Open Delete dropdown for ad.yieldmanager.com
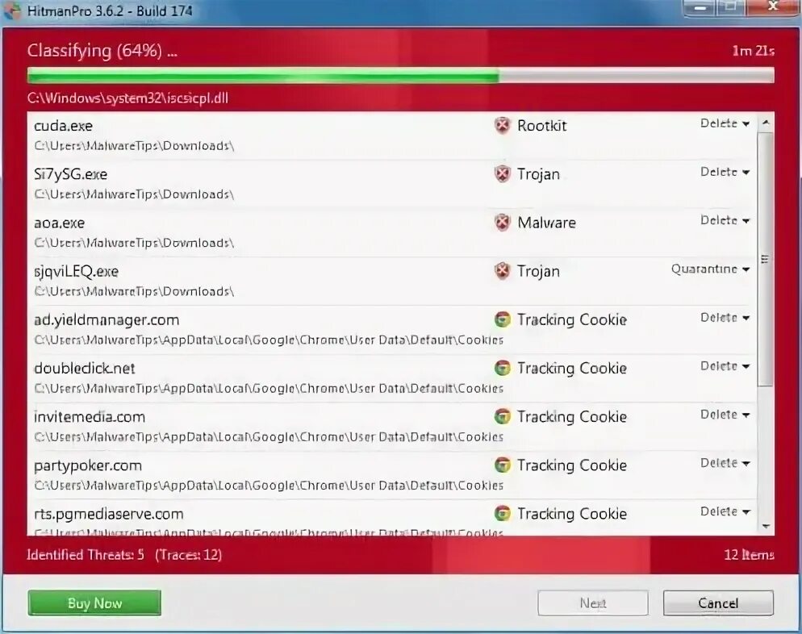This screenshot has height=634, width=802. pos(725,318)
